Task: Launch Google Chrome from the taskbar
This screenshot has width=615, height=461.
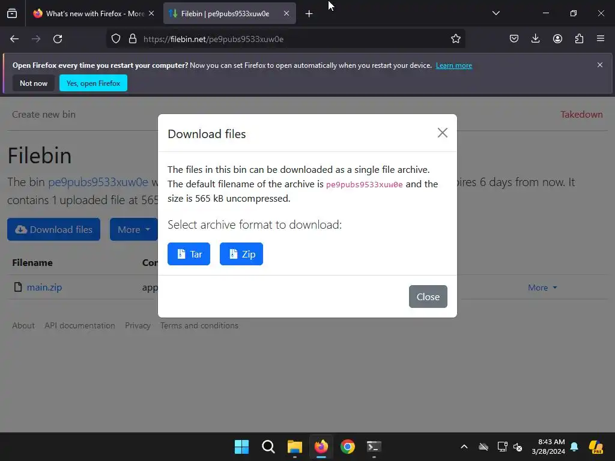Action: (348, 447)
